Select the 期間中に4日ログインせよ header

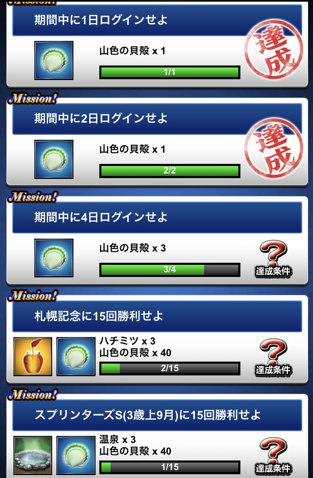click(157, 217)
